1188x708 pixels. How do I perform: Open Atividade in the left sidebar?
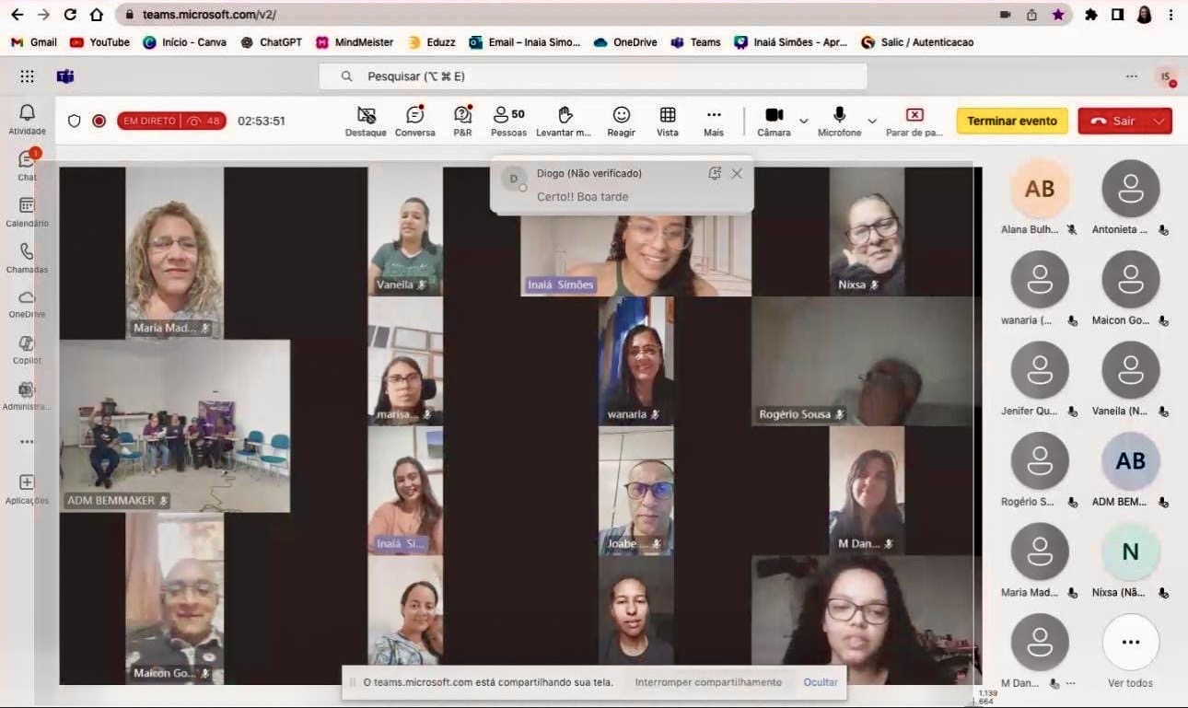[x=27, y=119]
